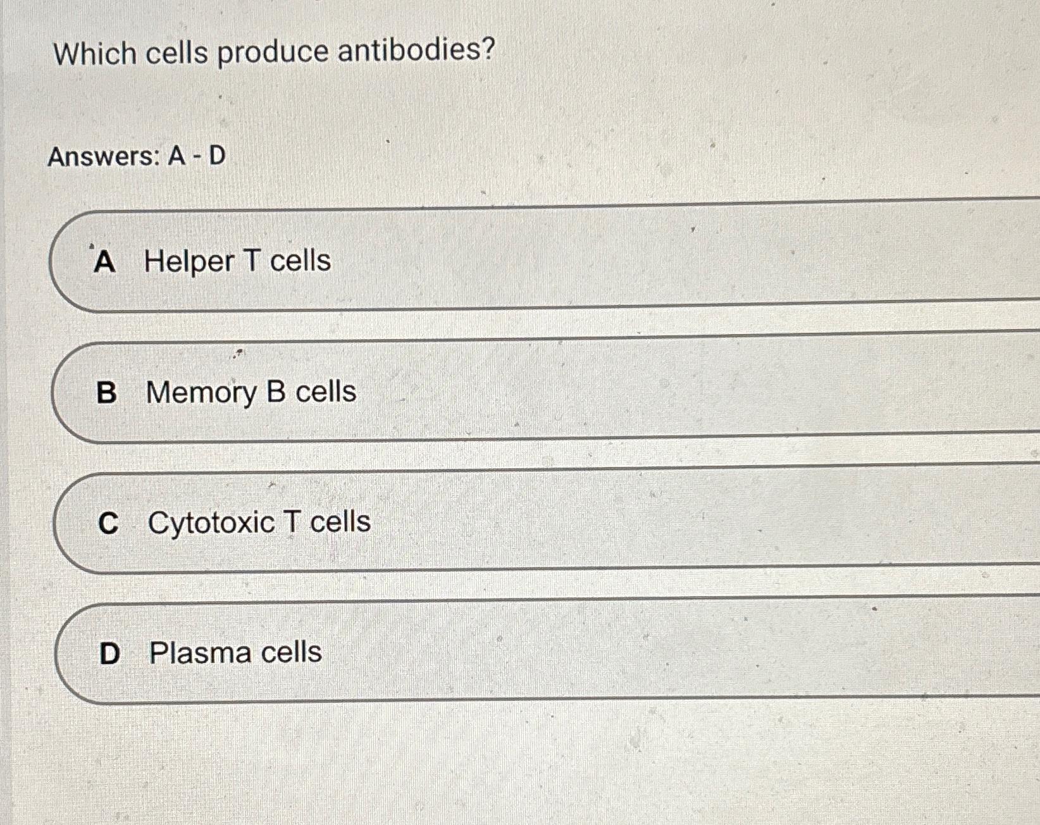Click the Cytotoxic T cells text
The height and width of the screenshot is (825, 1040).
[259, 523]
